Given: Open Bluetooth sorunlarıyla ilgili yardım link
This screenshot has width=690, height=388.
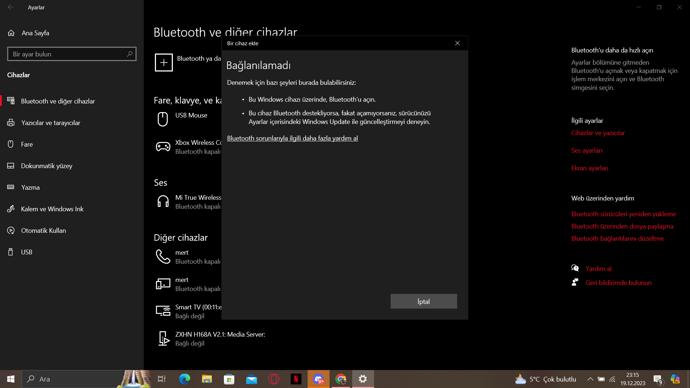Looking at the screenshot, I should pos(292,138).
